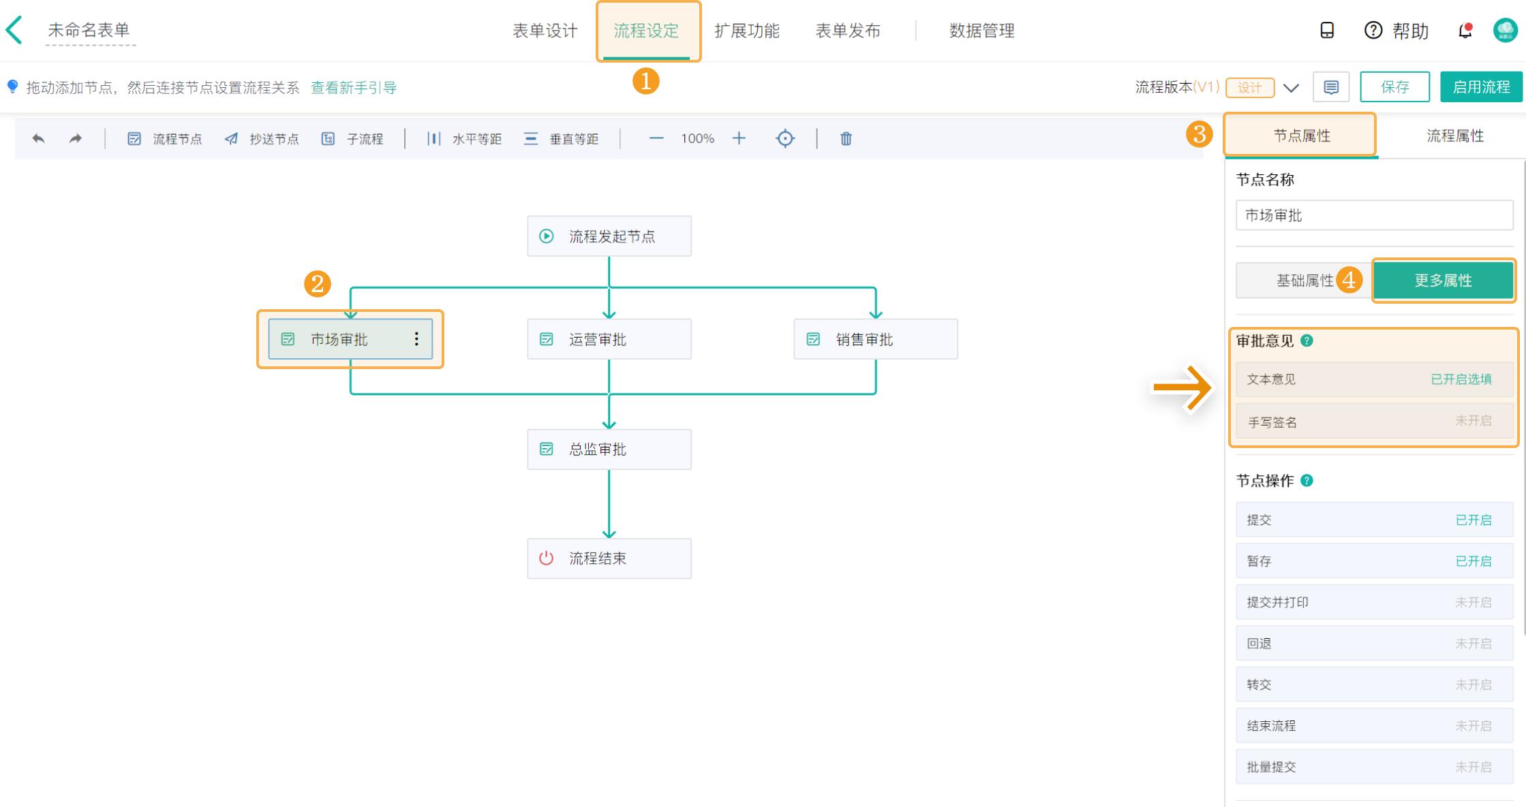Open the version notes icon beside Save

point(1330,87)
